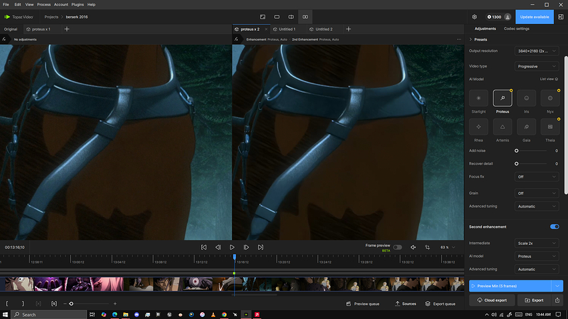The image size is (568, 319).
Task: Toggle Frame preview beta switch
Action: click(x=398, y=248)
